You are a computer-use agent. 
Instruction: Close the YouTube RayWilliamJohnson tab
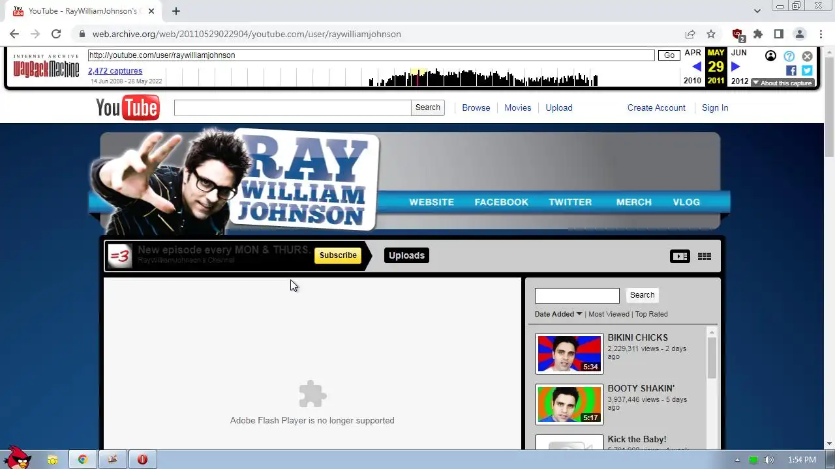(x=151, y=11)
